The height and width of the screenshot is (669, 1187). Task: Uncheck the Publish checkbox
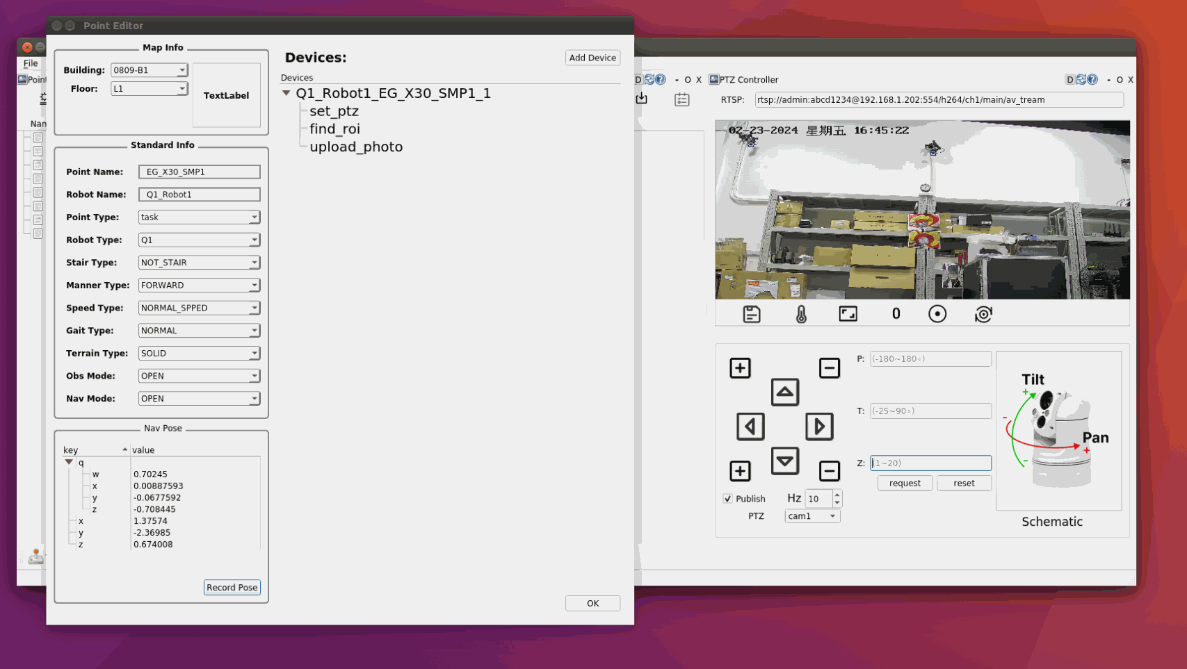click(727, 499)
